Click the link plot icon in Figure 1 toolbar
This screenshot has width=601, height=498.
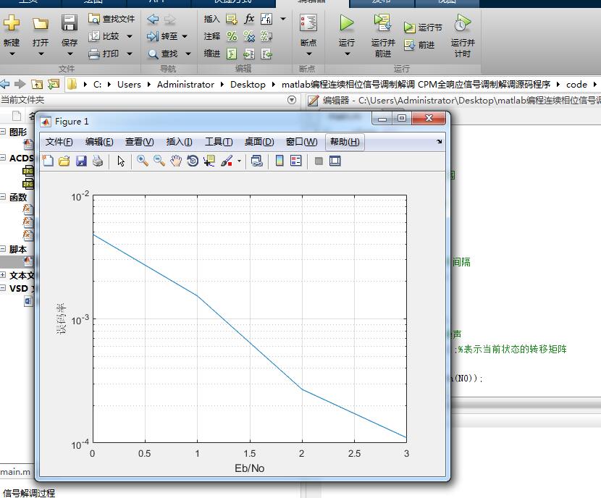(256, 161)
